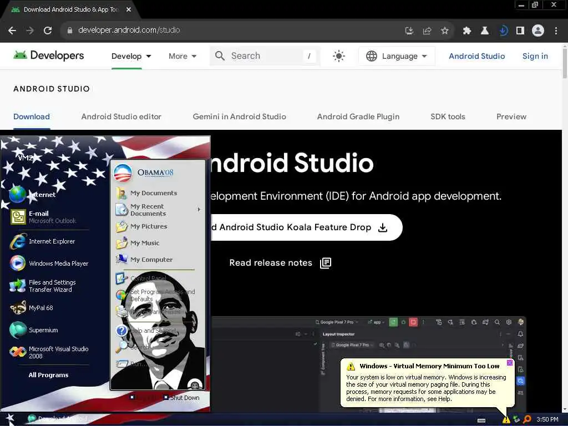
Task: Bookmark this page with the star icon
Action: tap(445, 31)
